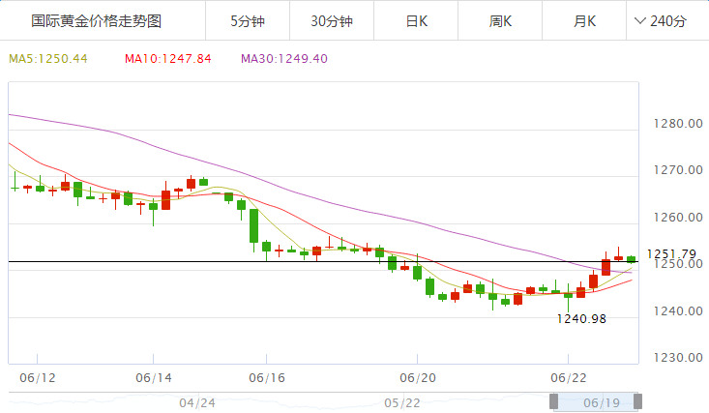Switch to the 5分钟 chart tab
Image resolution: width=709 pixels, height=413 pixels.
click(x=250, y=20)
